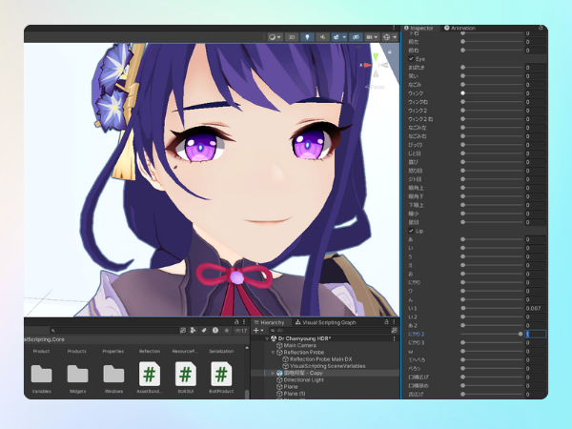Select the AssetBund... script file
The image size is (572, 429).
[150, 378]
